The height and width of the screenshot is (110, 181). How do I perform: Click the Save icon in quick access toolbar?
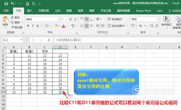(x=6, y=4)
